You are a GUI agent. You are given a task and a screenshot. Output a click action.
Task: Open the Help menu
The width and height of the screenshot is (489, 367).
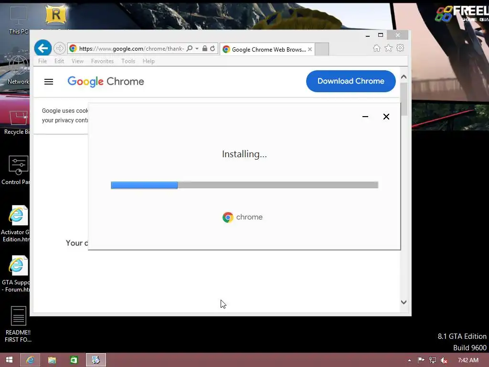[149, 61]
